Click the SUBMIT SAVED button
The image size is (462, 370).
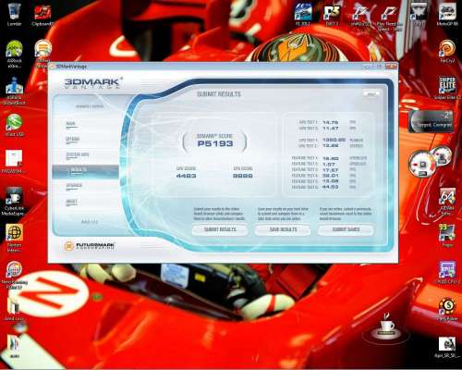coord(346,229)
